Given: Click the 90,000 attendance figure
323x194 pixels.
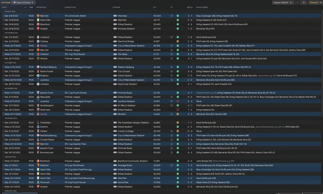Looking at the screenshot, I should pyautogui.click(x=157, y=16).
